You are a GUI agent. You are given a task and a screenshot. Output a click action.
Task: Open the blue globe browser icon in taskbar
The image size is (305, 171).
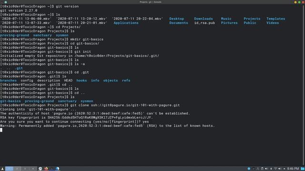coord(57,169)
